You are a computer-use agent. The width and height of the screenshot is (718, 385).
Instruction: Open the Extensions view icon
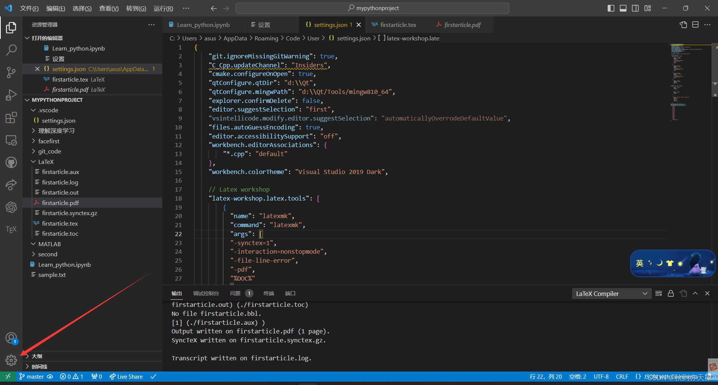click(x=11, y=117)
